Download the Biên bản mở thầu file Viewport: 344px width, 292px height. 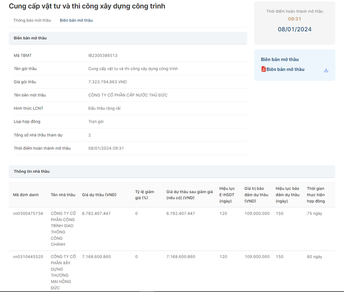(326, 70)
